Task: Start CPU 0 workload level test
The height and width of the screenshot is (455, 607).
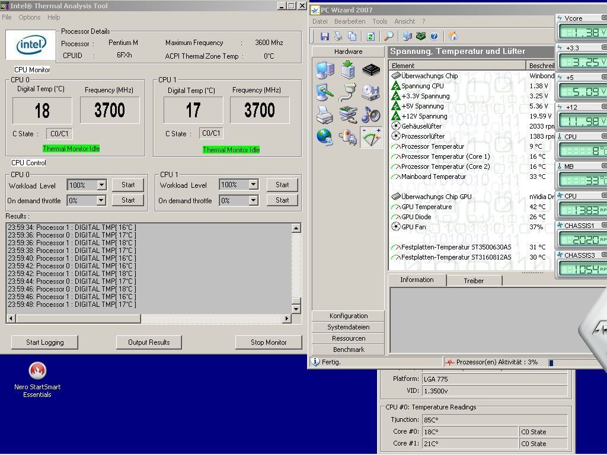Action: [128, 185]
